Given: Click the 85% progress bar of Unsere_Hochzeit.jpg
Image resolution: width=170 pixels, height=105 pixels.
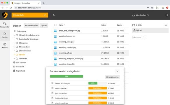Looking at the screenshot, I should coord(98,83).
